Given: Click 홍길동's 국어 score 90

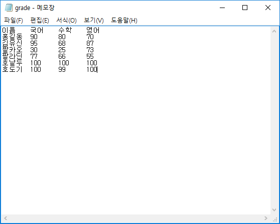Looking at the screenshot, I should click(34, 37).
